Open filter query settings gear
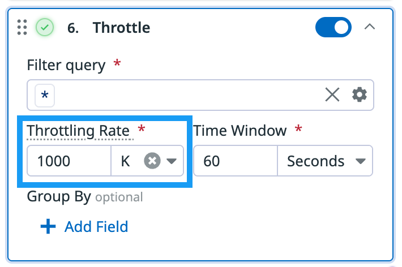Screen dimensions: 402x267 coord(360,95)
